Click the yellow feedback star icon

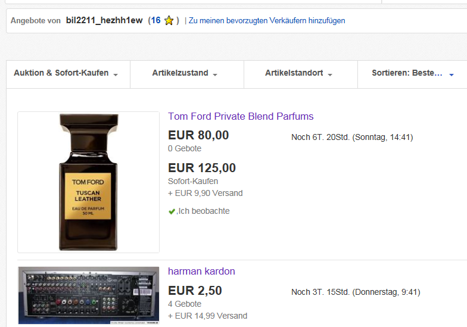[169, 20]
